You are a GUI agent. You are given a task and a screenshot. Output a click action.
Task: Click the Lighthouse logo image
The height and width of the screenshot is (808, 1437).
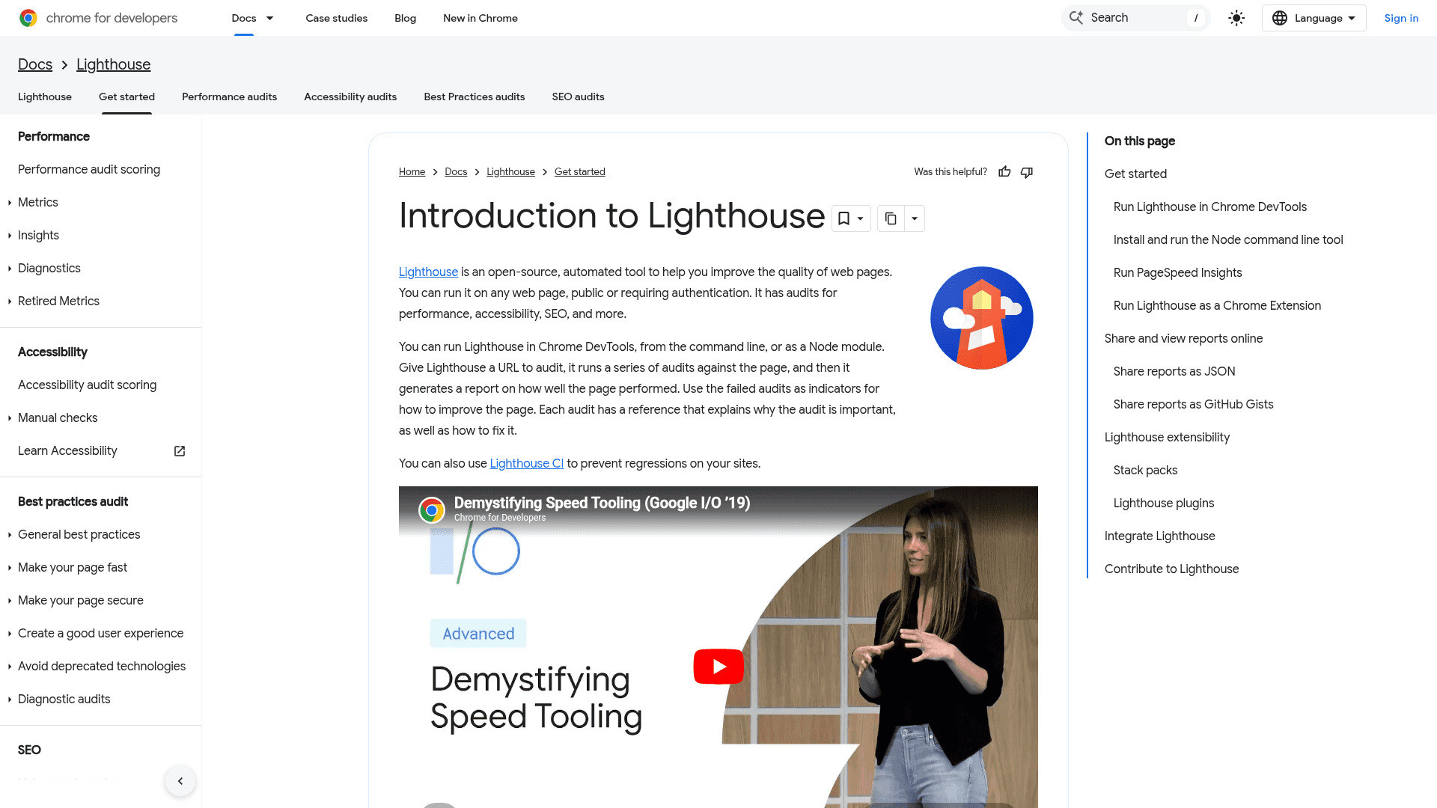coord(981,318)
